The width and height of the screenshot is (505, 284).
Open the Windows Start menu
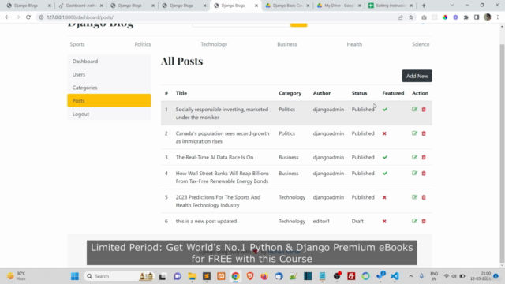click(x=75, y=276)
